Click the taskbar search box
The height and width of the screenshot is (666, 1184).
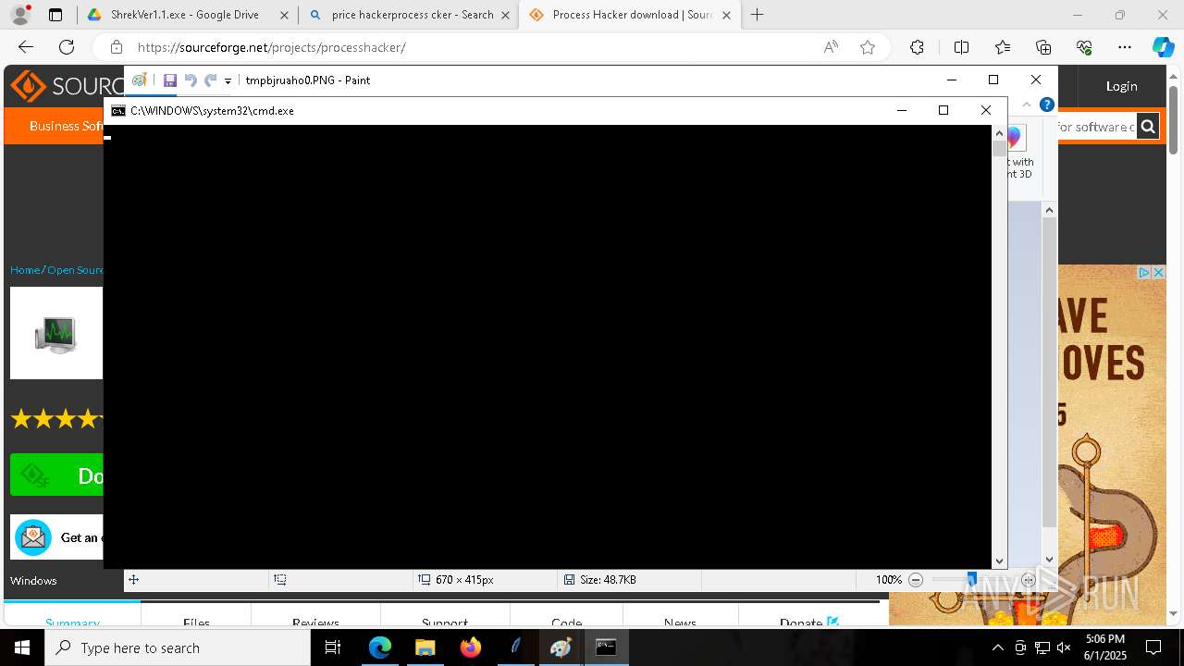pos(178,647)
